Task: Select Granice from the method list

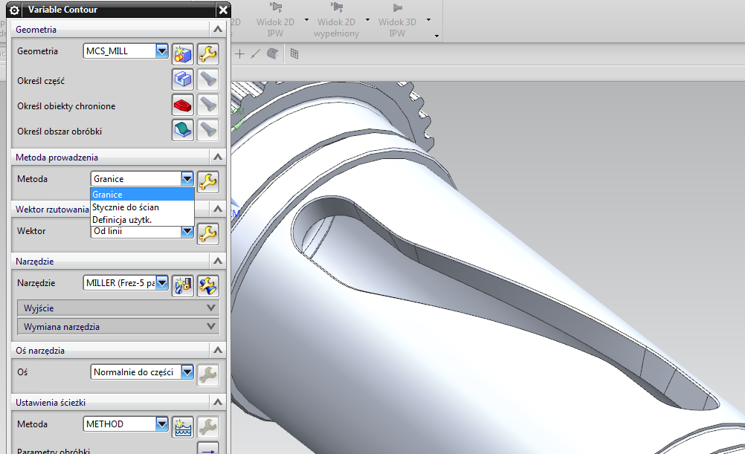Action: coord(142,194)
